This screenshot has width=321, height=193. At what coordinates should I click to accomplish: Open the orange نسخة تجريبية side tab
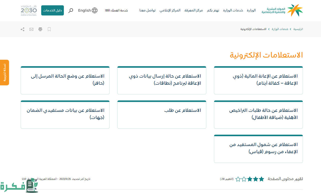click(x=4, y=73)
